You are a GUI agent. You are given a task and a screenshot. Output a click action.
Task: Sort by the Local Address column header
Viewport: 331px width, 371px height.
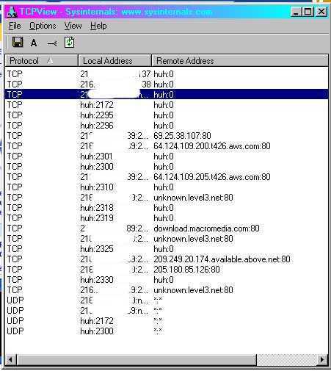click(x=114, y=61)
